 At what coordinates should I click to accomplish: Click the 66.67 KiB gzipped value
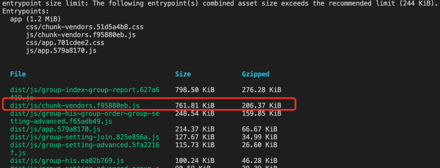click(259, 129)
